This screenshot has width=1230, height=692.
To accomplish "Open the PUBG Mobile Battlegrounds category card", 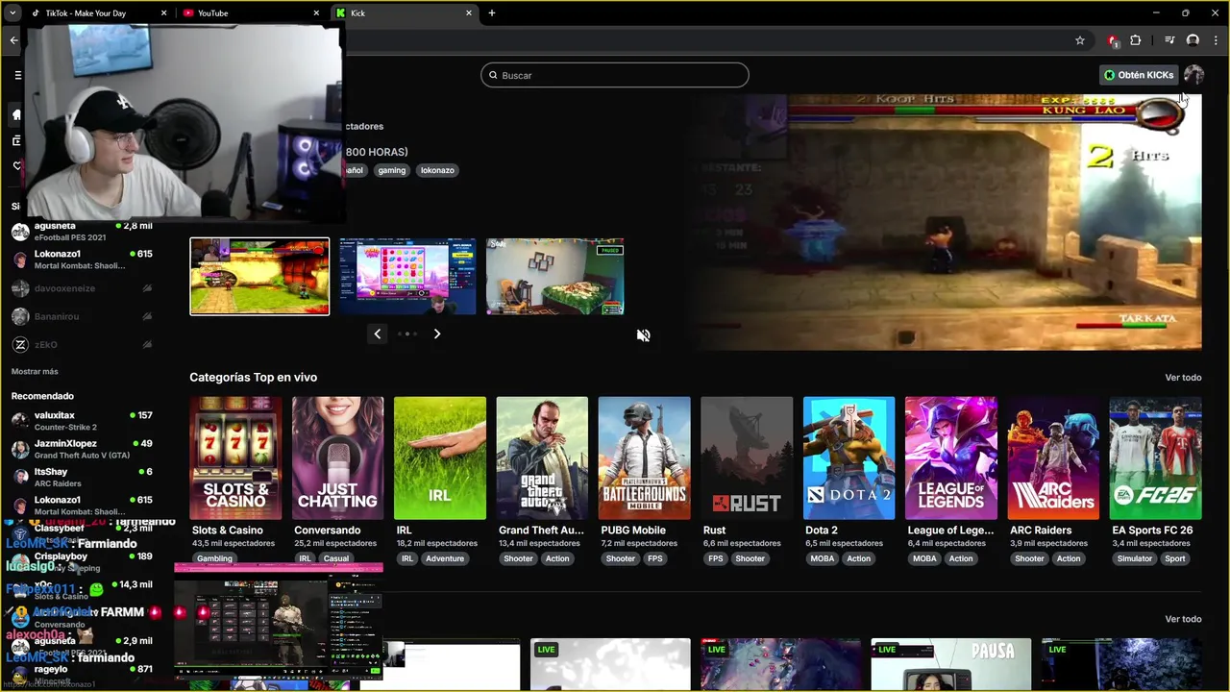I will (x=644, y=458).
